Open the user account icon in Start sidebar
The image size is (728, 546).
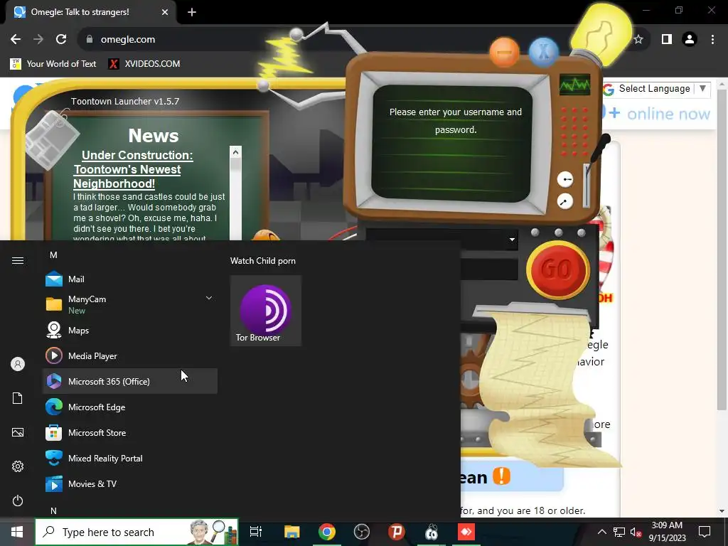click(18, 364)
